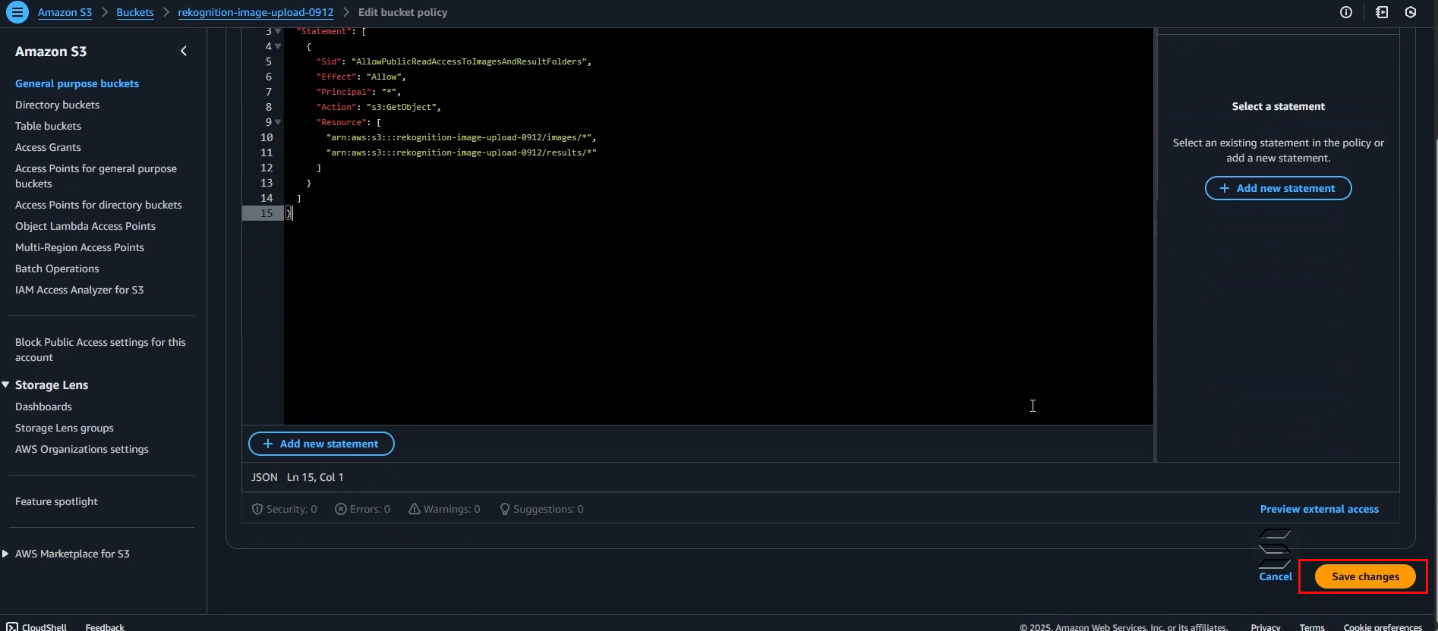This screenshot has width=1438, height=631.
Task: Click the "Effect": "Allow" line
Action: [x=361, y=77]
